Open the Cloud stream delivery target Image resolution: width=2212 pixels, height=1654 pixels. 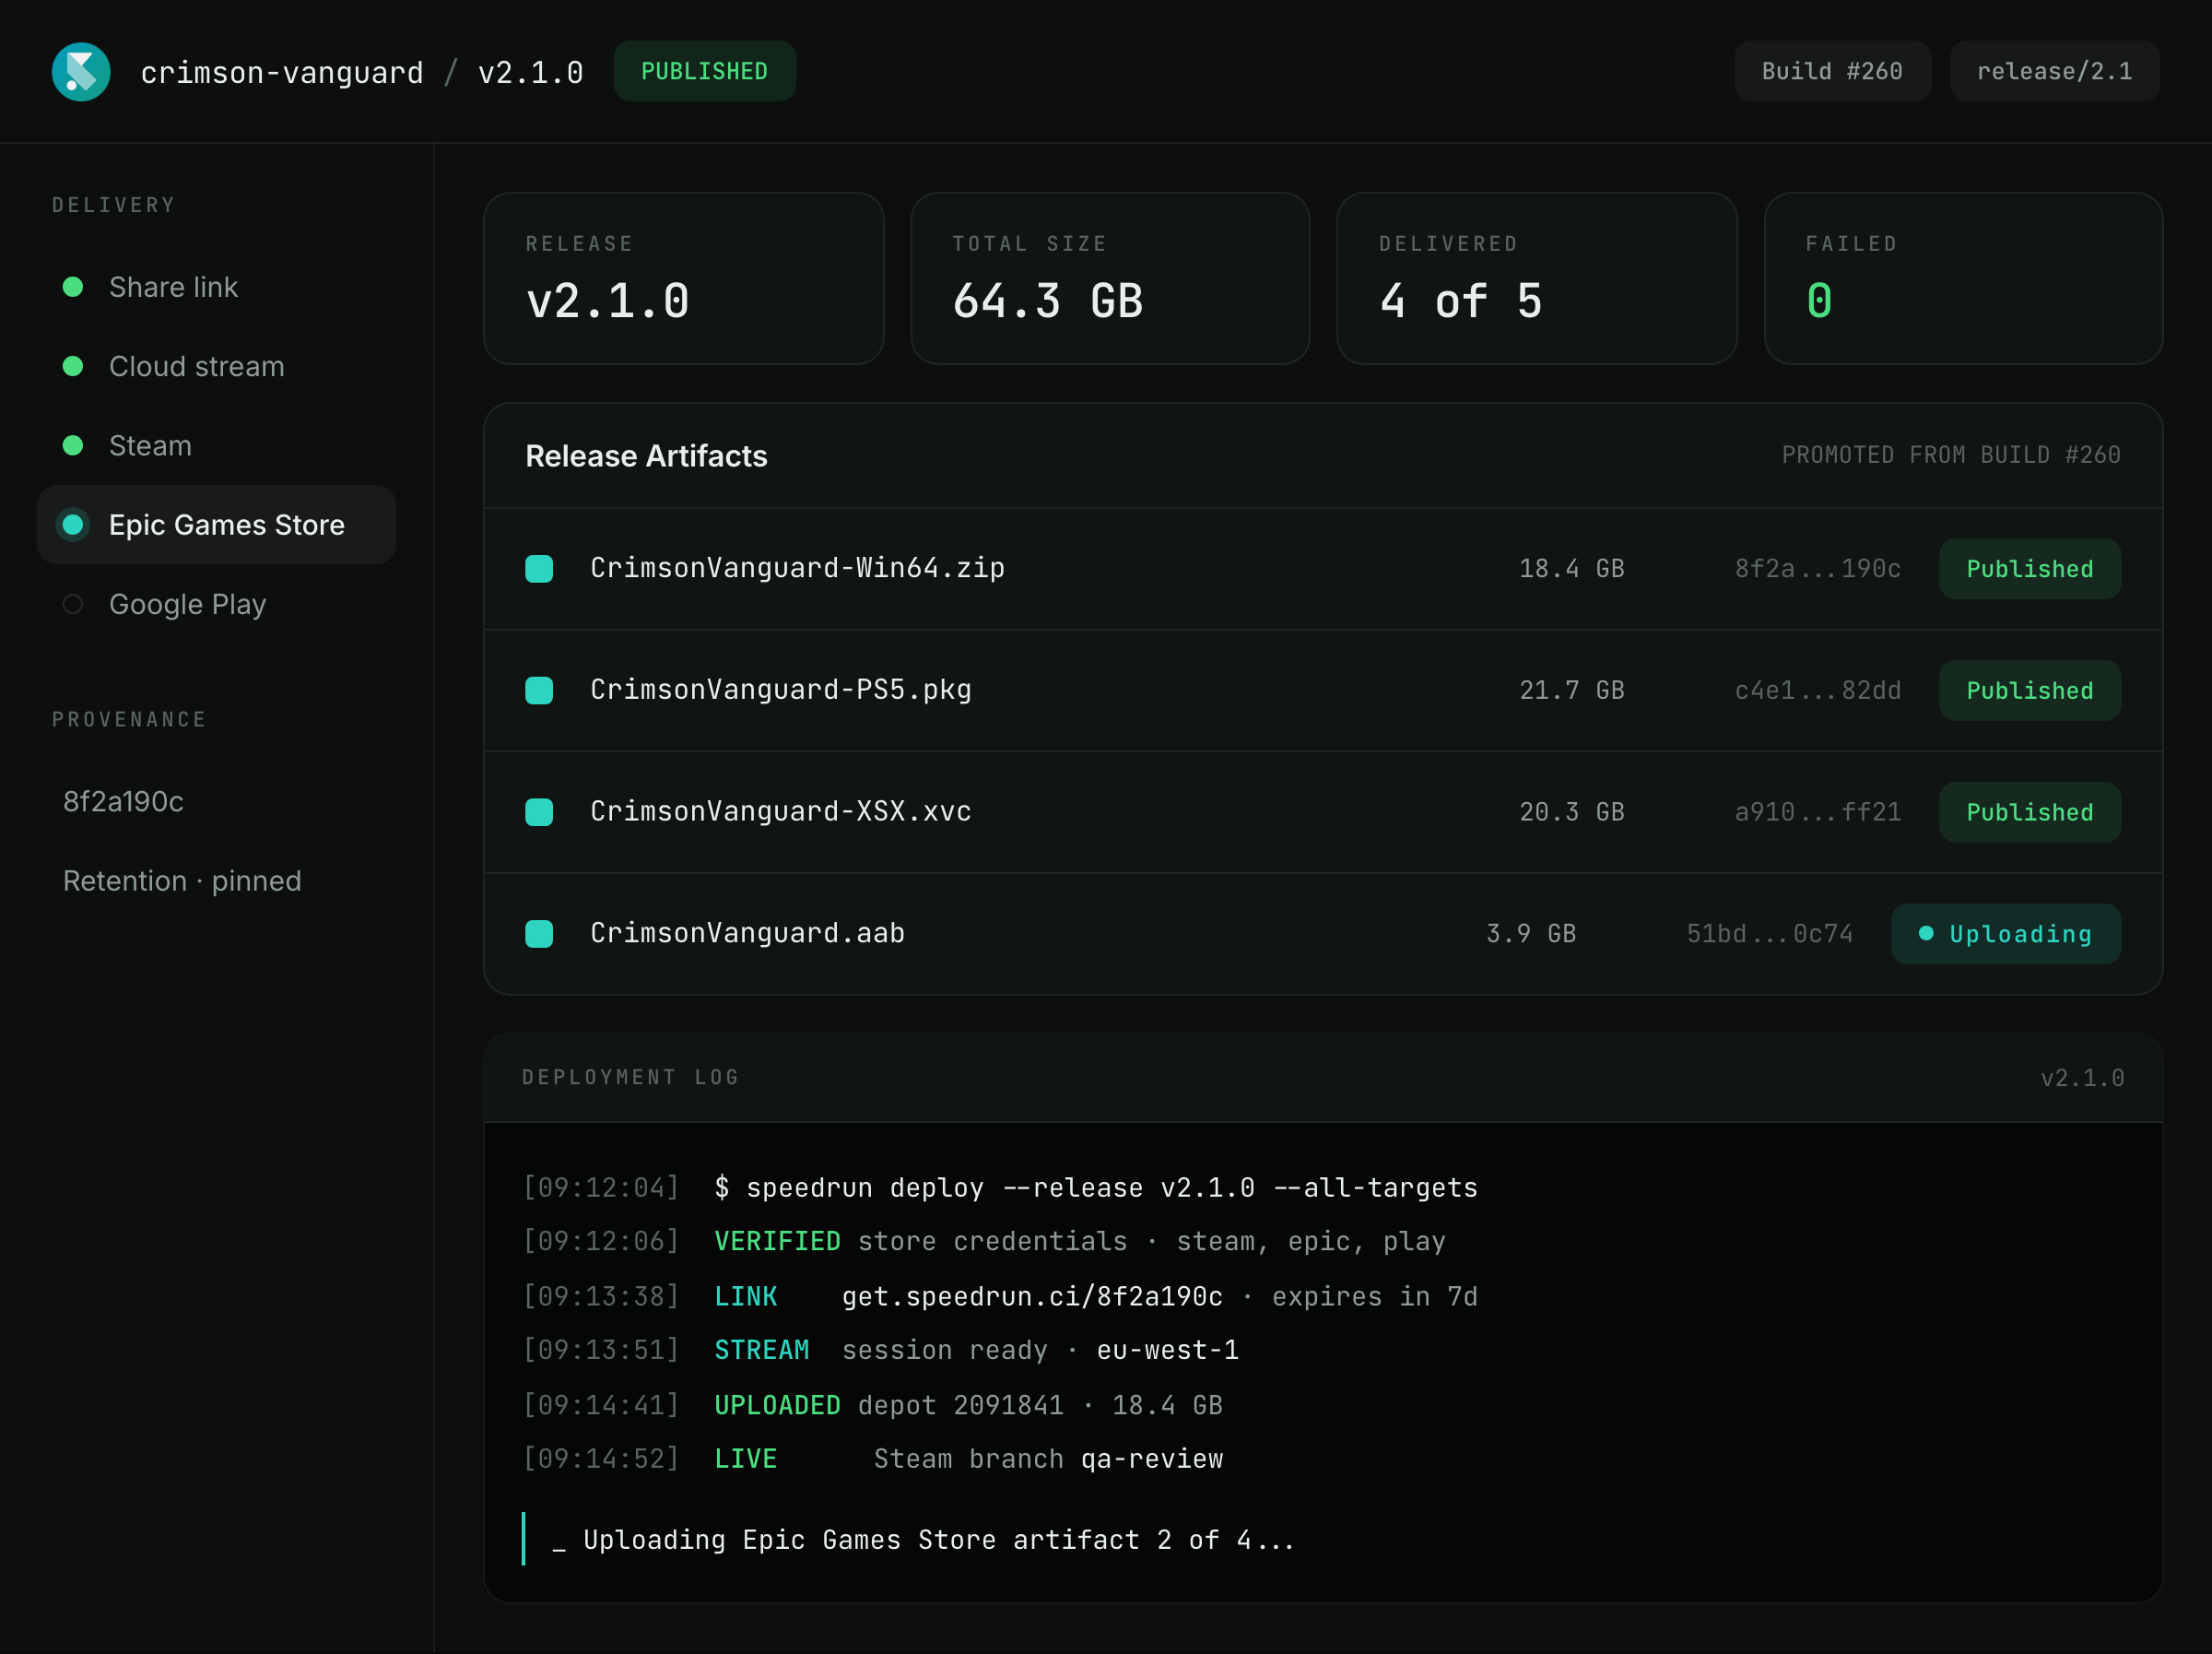(x=216, y=366)
